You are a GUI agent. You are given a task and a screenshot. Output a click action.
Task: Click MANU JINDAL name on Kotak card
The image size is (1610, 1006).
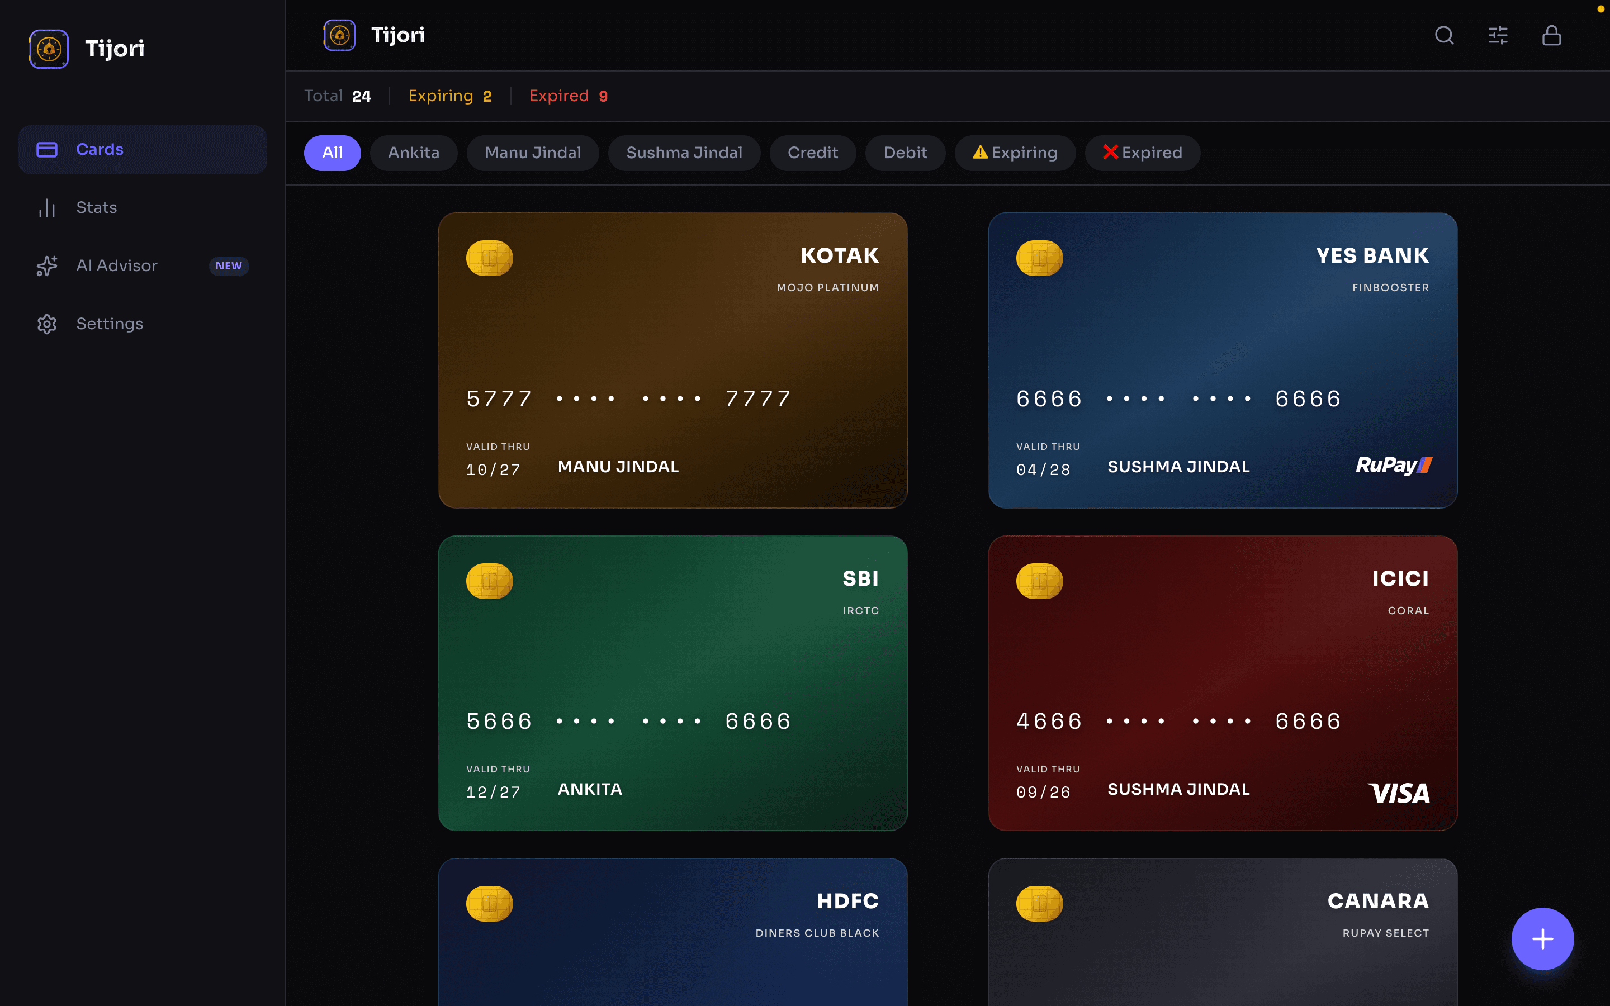(618, 467)
